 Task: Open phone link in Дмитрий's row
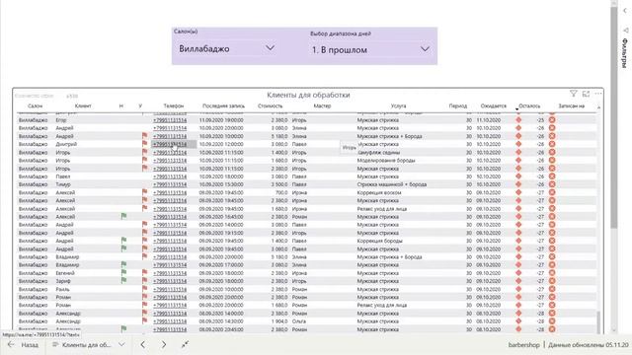[x=170, y=144]
